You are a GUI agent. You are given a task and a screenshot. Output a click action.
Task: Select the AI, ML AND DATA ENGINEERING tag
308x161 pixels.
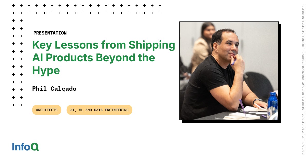pyautogui.click(x=99, y=110)
